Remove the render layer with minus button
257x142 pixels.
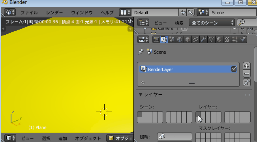246,74
